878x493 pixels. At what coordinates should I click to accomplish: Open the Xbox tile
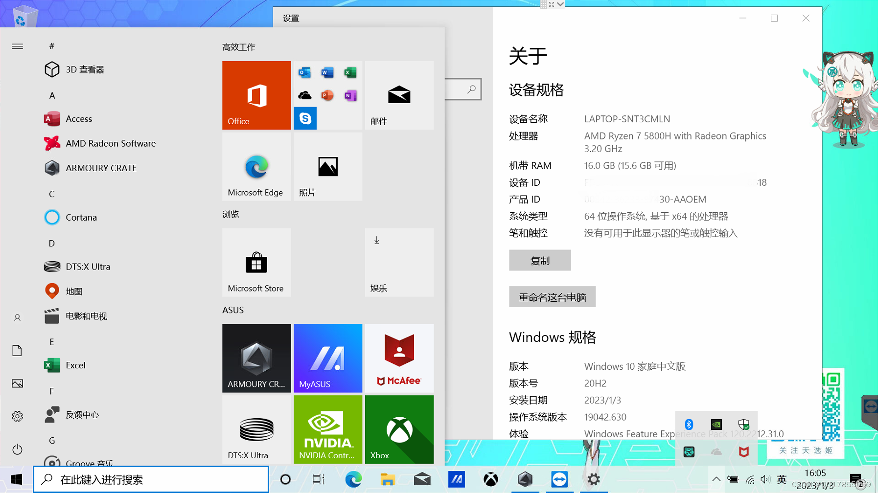point(399,429)
